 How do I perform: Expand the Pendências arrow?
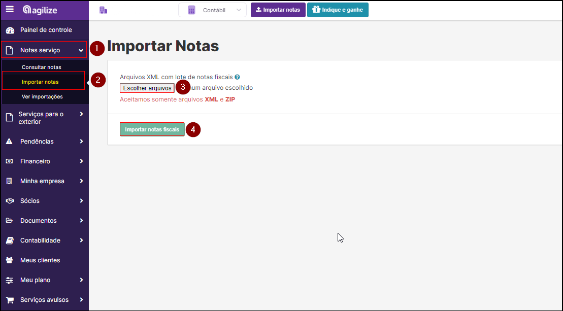[x=82, y=142]
